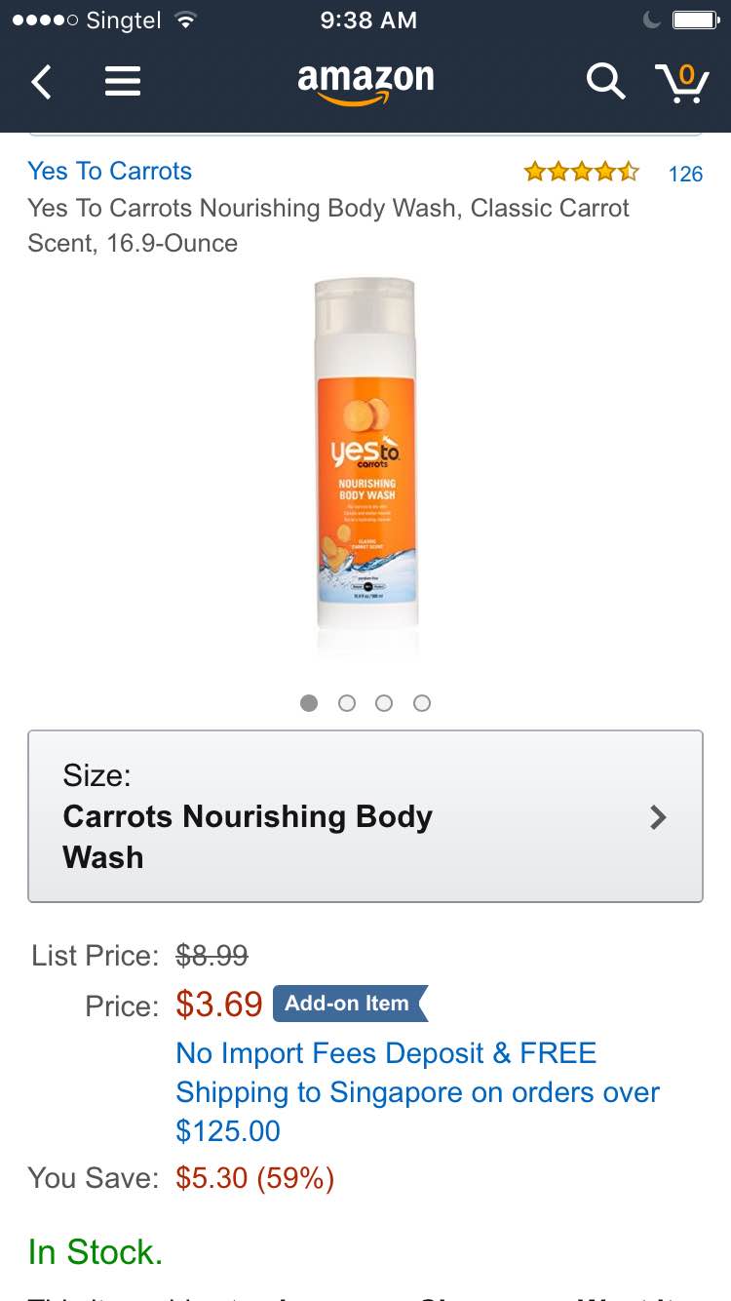Open the Size: Carrots Nourishing Body Wash box
This screenshot has width=731, height=1301.
365,816
